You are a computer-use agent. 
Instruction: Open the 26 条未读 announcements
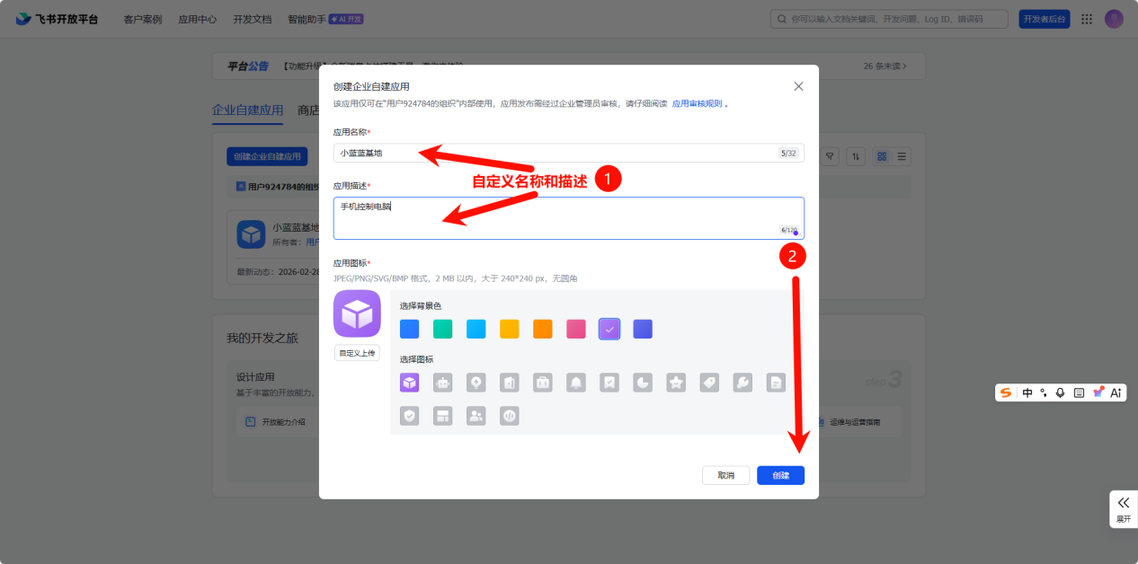(x=885, y=66)
